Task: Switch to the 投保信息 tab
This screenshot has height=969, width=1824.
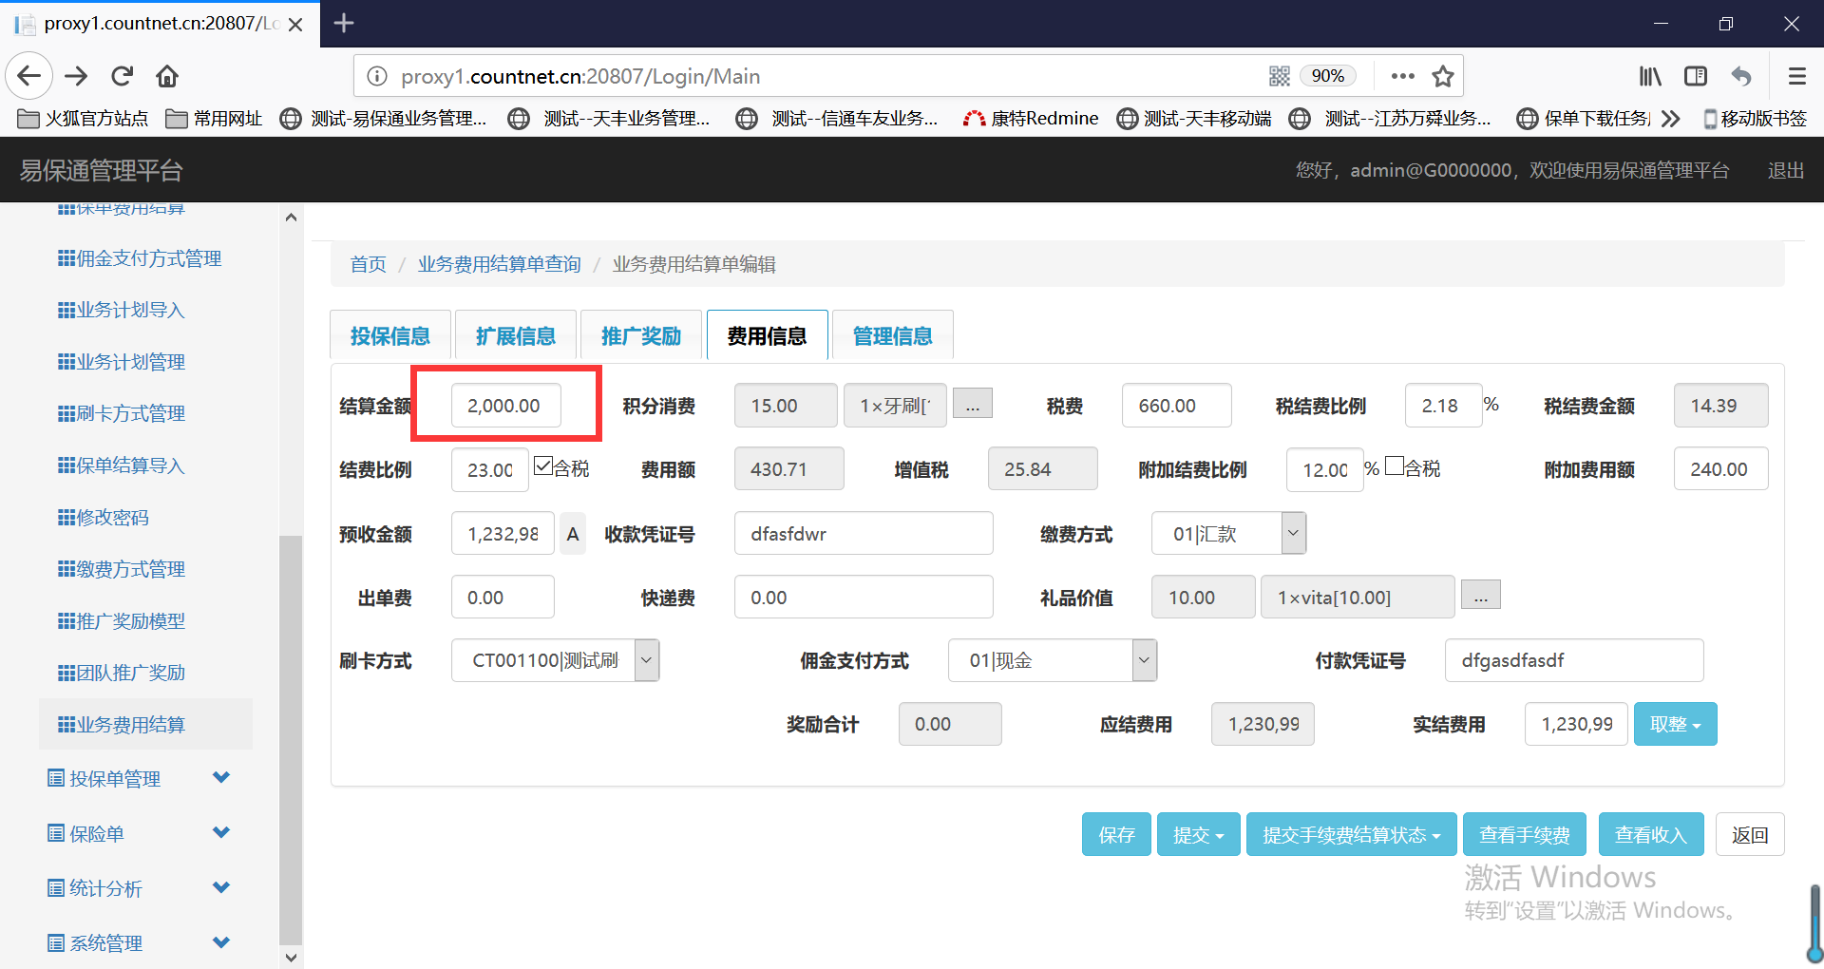Action: click(390, 336)
